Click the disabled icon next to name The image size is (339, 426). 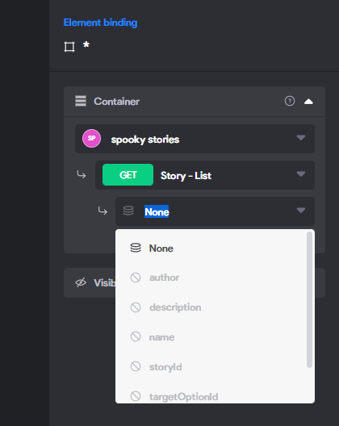(x=136, y=336)
